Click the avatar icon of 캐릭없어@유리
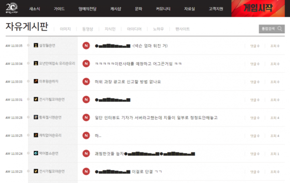Screen dimensions: 290x183 [x=36, y=135]
